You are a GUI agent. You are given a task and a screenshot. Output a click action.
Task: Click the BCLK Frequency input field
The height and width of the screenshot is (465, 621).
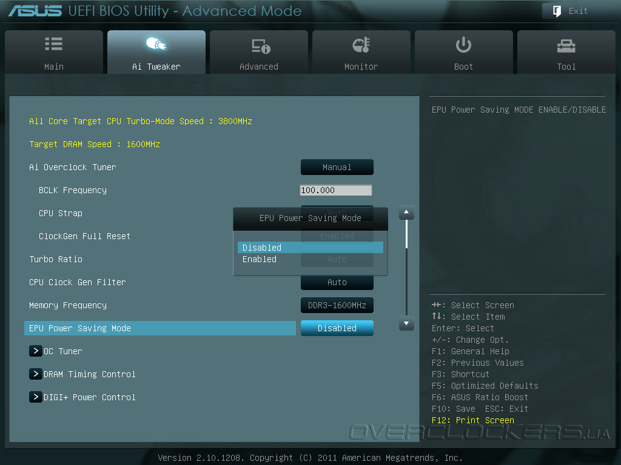point(336,190)
